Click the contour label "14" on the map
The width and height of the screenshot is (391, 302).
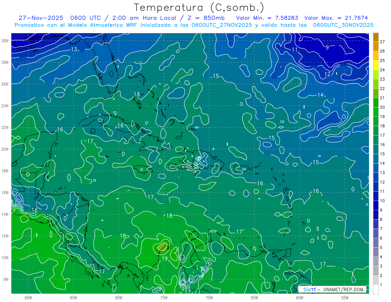(321, 95)
